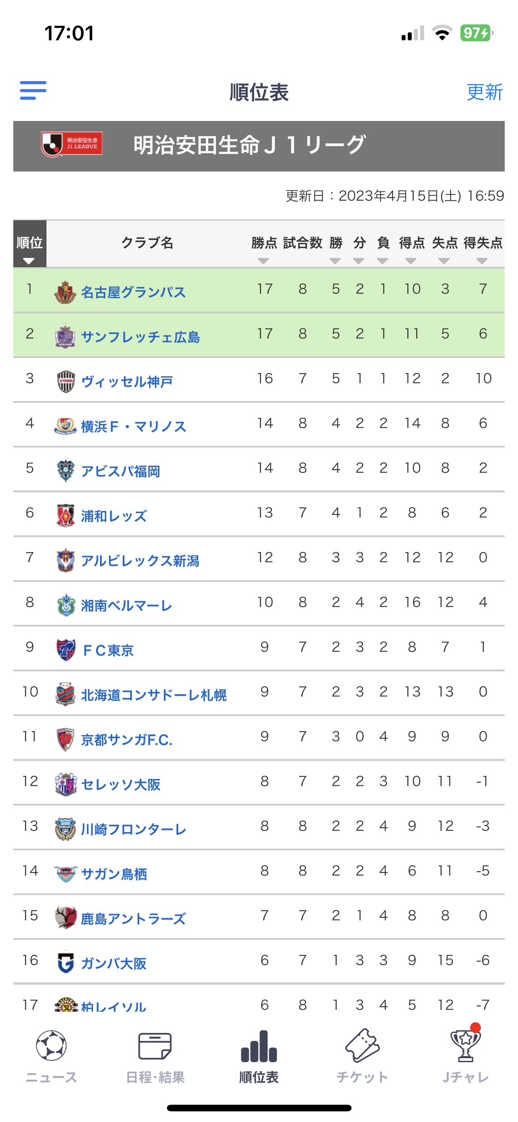Open the Jチャレ trophy icon
This screenshot has width=518, height=1122.
(x=466, y=1045)
